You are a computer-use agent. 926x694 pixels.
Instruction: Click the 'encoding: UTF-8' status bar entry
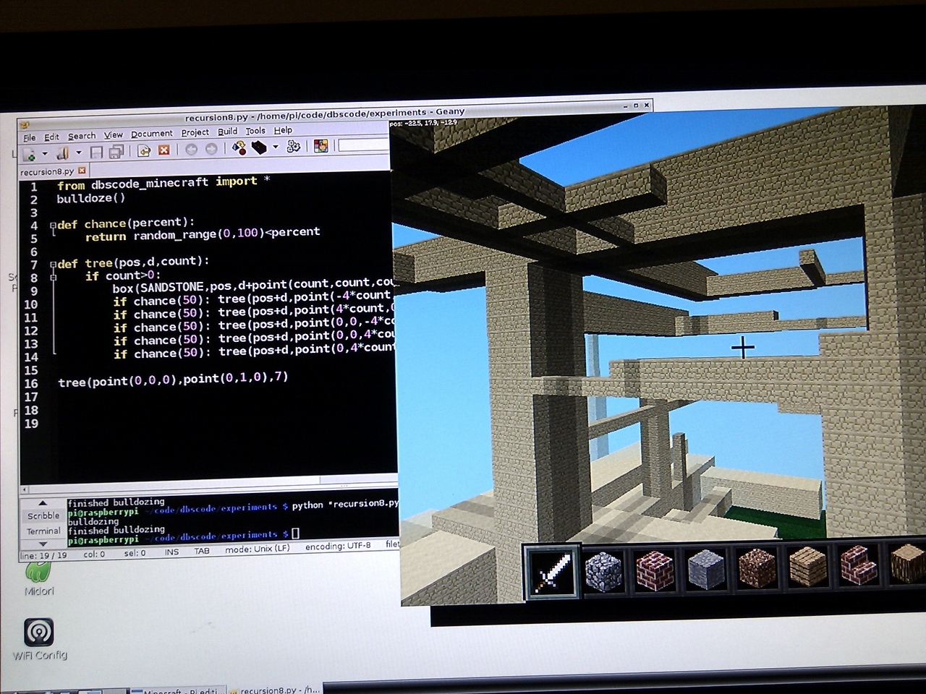338,547
